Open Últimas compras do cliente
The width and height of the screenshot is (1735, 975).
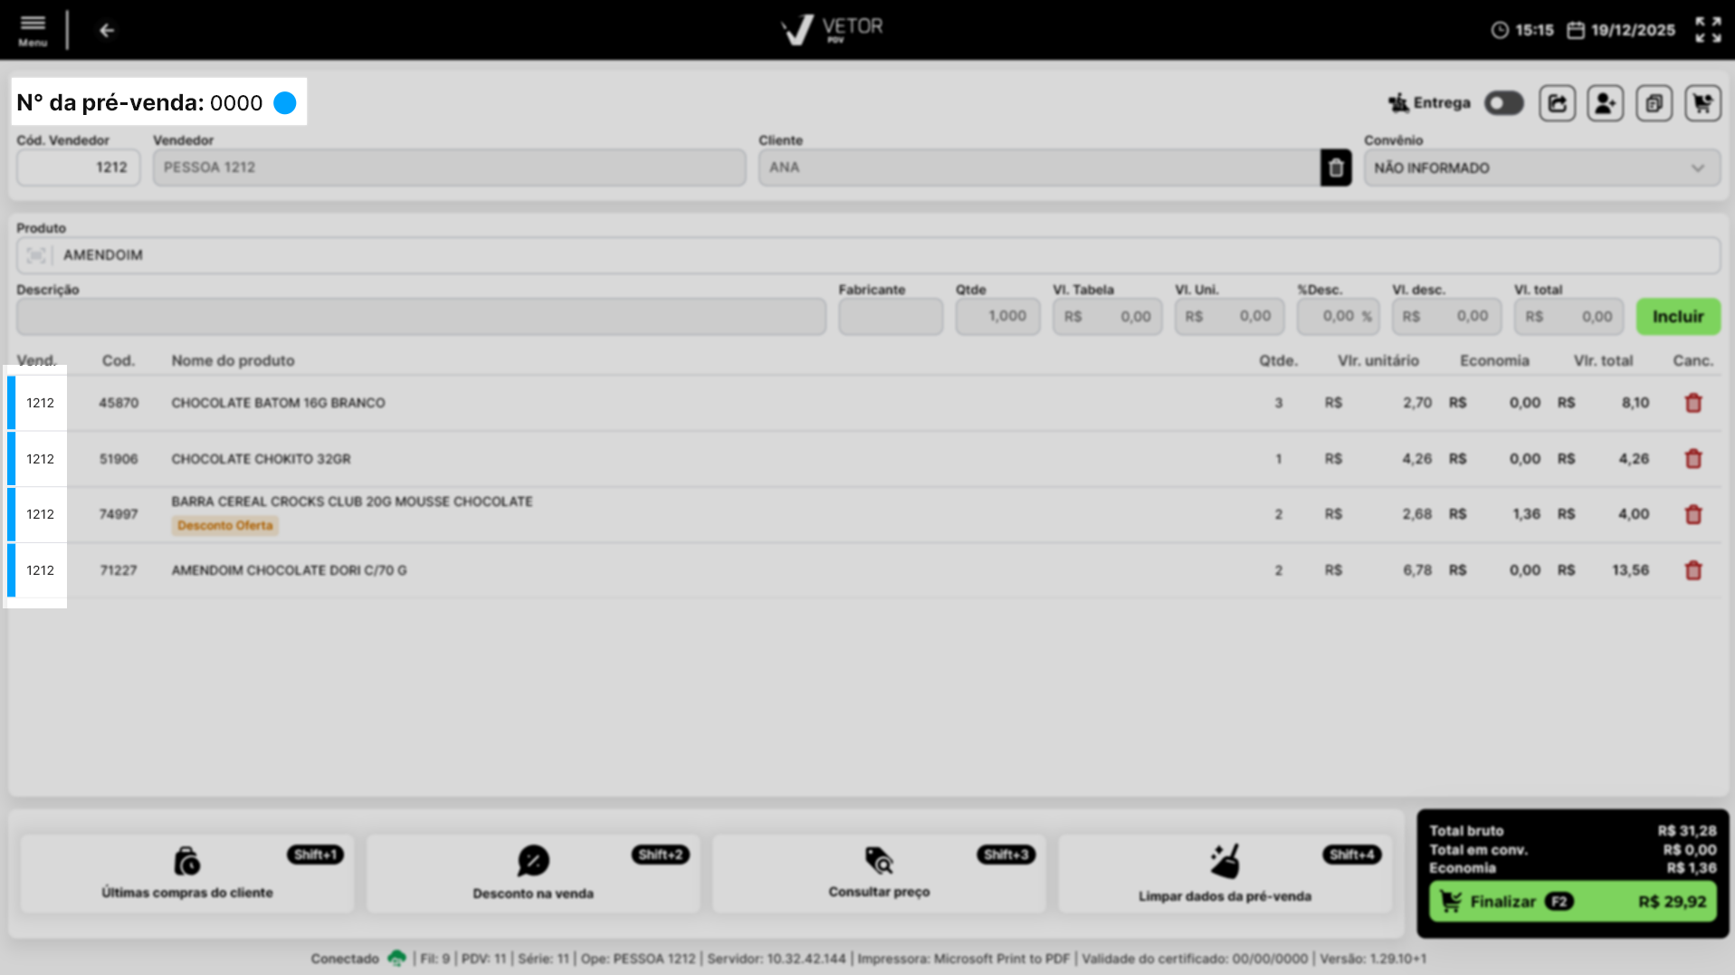187,874
